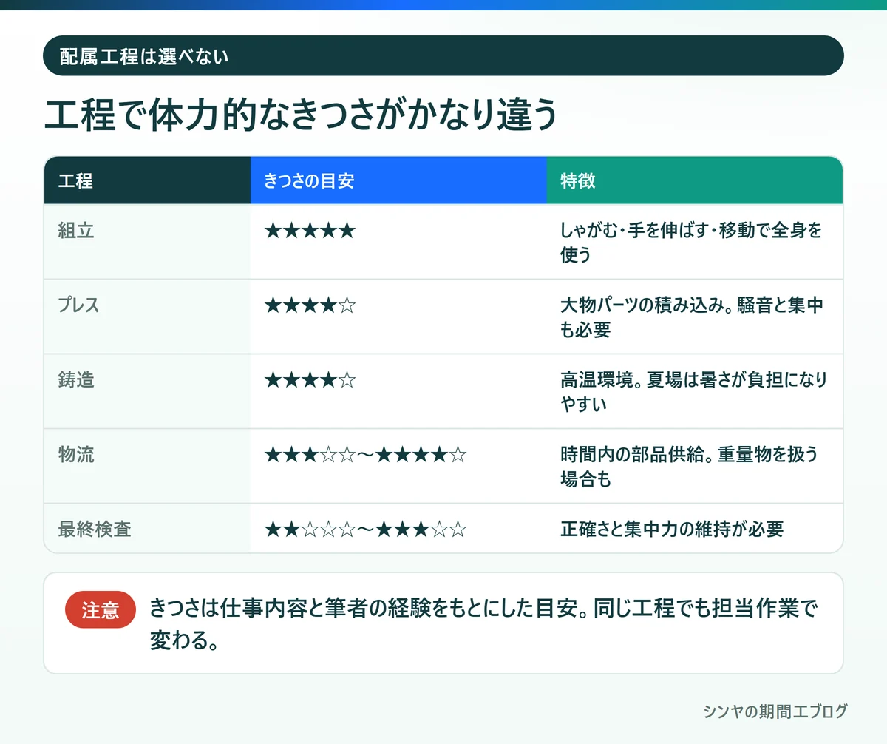Click the star range rating for 物流
This screenshot has width=887, height=744.
coord(365,455)
